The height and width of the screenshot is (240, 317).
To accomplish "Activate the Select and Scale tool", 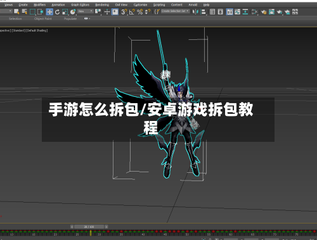I will (65, 12).
